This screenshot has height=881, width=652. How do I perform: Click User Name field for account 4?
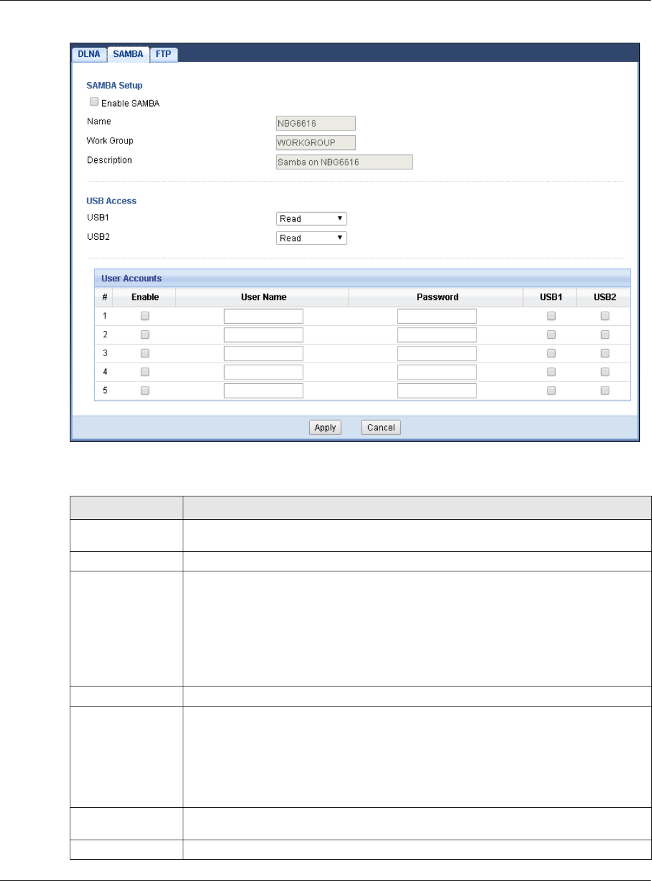263,372
